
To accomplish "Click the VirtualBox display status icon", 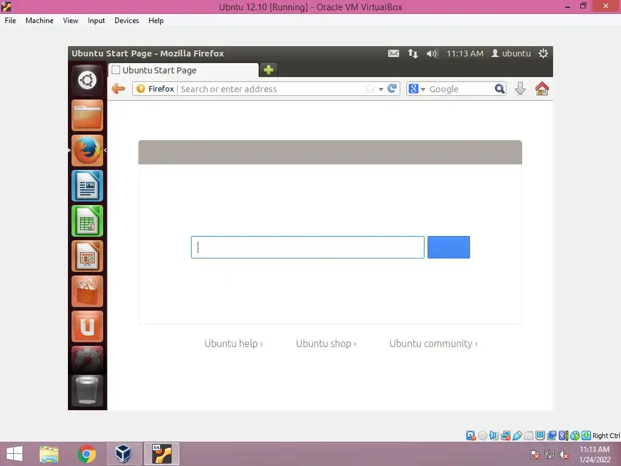I will coord(540,436).
